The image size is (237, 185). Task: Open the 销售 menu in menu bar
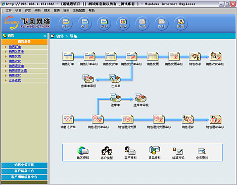[18, 11]
